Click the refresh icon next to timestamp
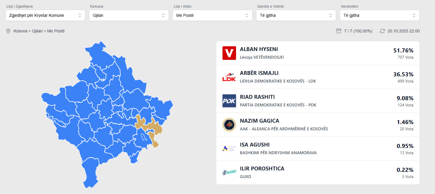 (x=382, y=31)
